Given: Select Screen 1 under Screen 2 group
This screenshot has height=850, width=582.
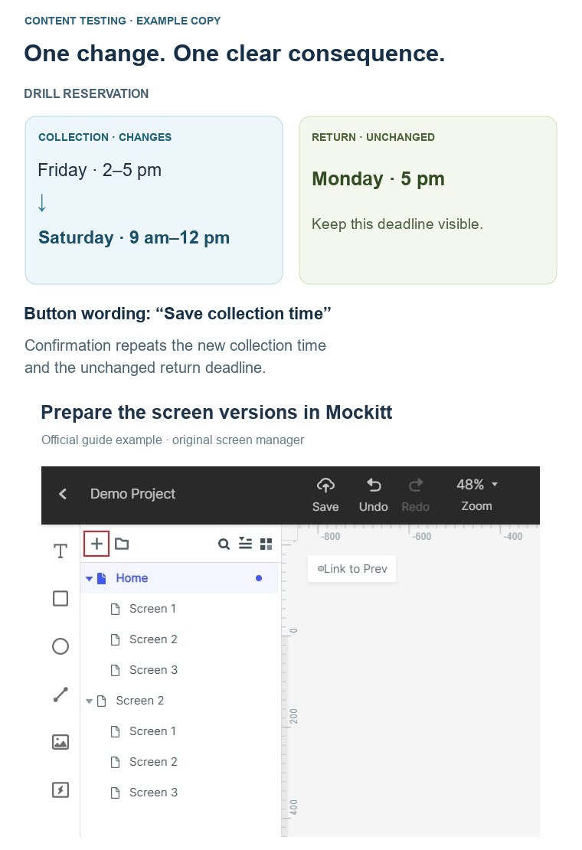Looking at the screenshot, I should (179, 731).
